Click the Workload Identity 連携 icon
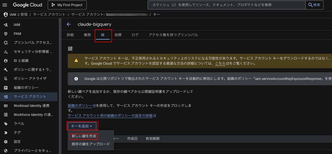This screenshot has height=154, width=332. pyautogui.click(x=5, y=106)
